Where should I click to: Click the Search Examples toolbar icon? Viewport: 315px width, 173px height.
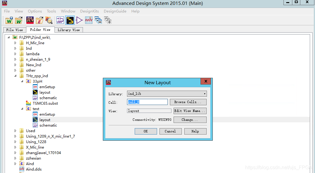point(49,20)
